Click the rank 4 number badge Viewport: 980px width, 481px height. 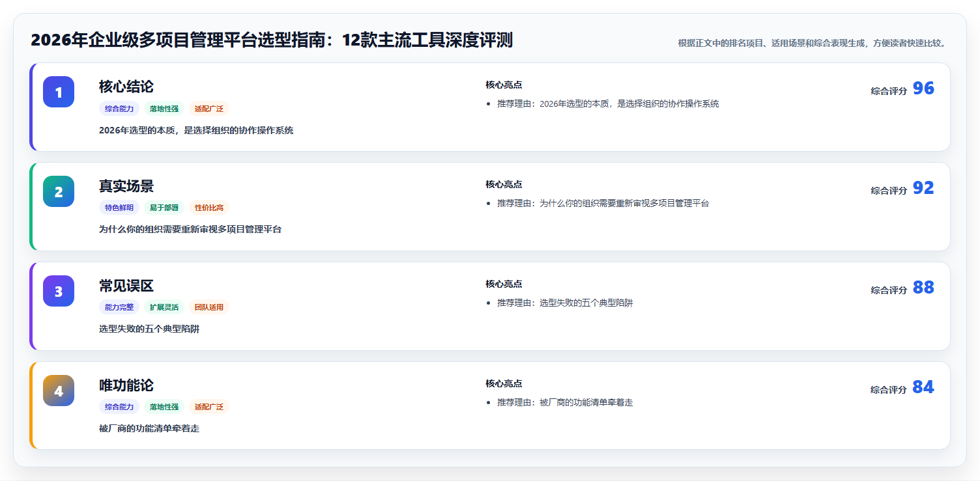(59, 391)
